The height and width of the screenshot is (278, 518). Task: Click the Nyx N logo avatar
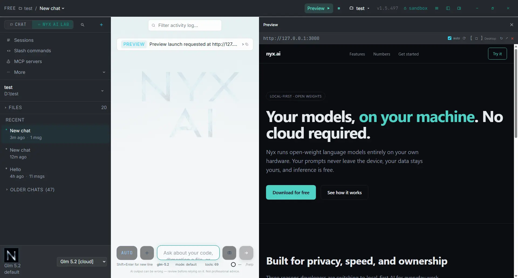pos(11,255)
